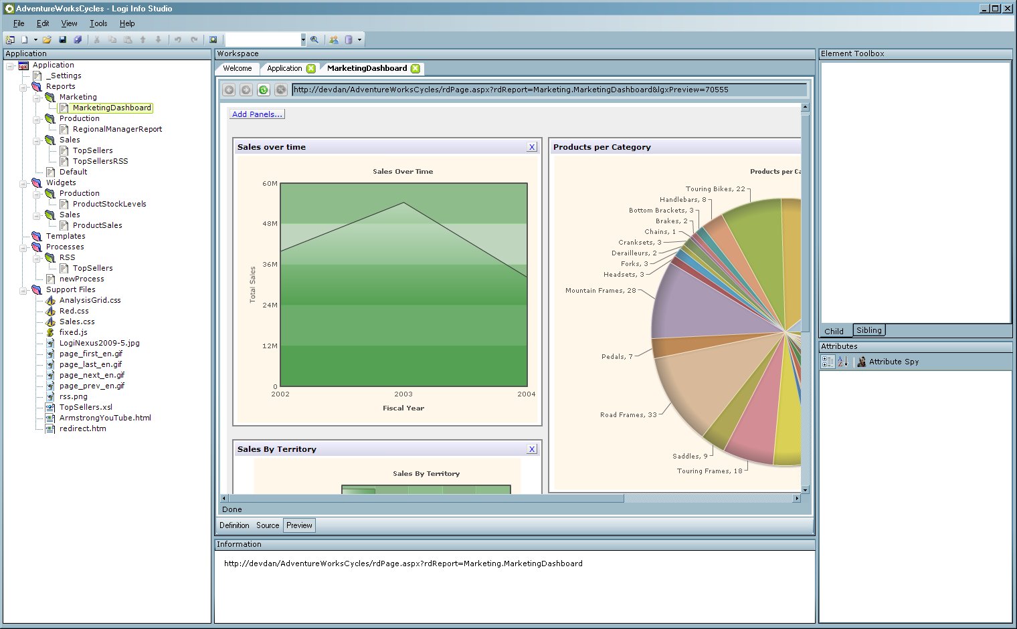Click the open folder toolbar icon
The image size is (1017, 629).
coord(48,39)
